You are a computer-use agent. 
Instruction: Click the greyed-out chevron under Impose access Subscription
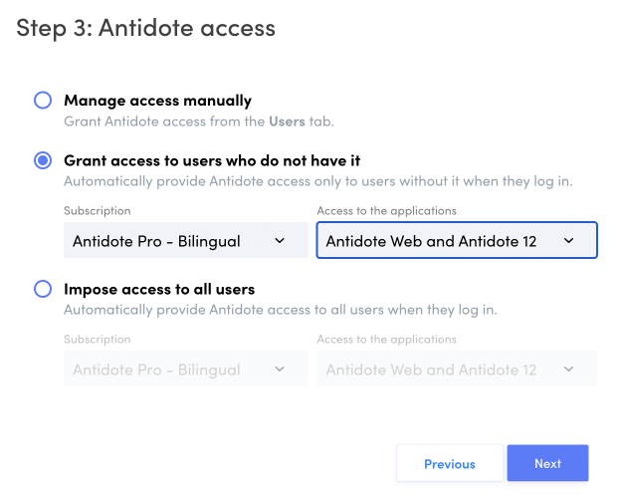click(280, 370)
